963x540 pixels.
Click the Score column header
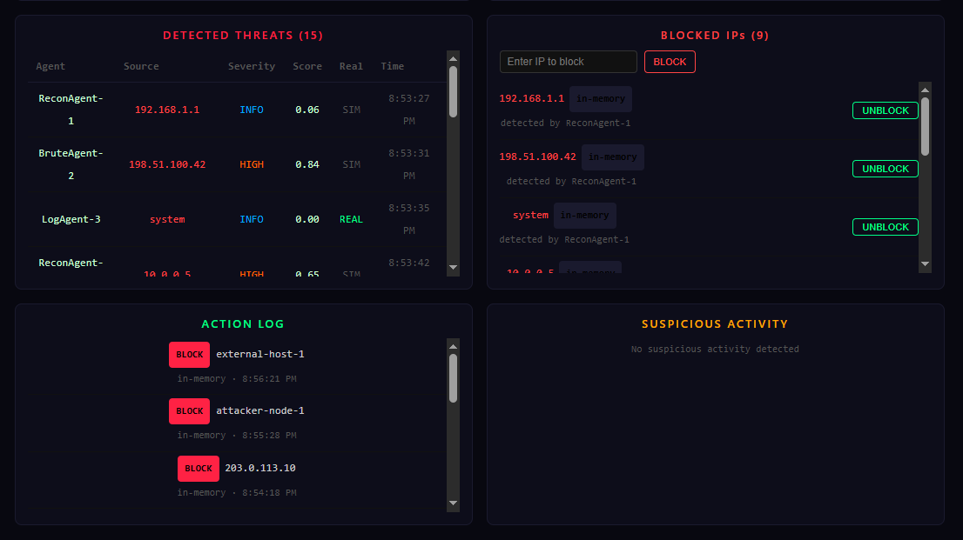click(x=307, y=66)
